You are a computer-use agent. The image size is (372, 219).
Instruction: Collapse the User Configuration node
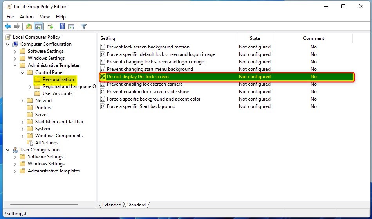[8, 150]
